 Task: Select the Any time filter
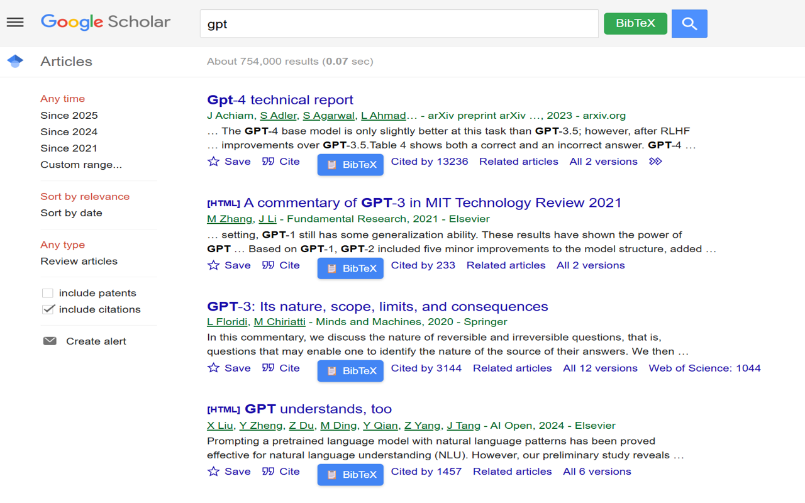[x=63, y=99]
